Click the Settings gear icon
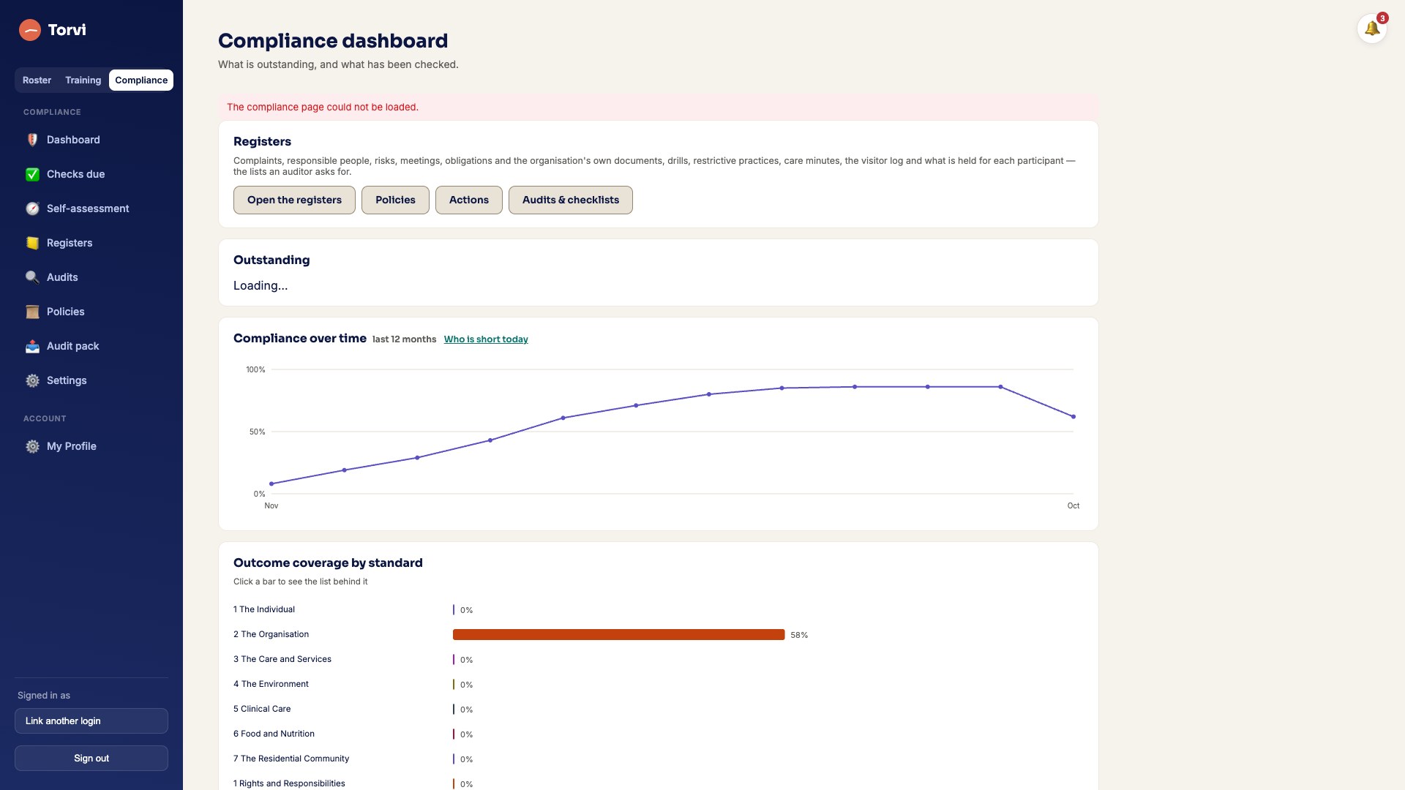 32,380
